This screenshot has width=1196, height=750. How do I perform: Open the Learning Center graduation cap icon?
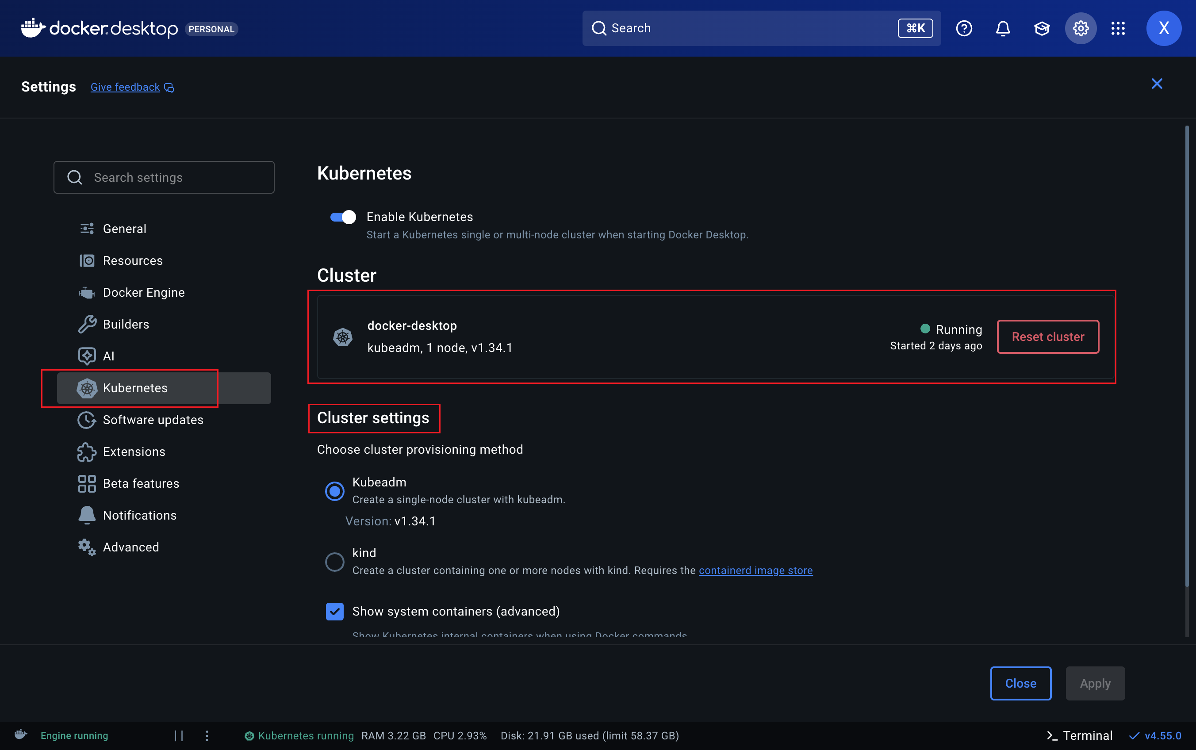(1042, 28)
